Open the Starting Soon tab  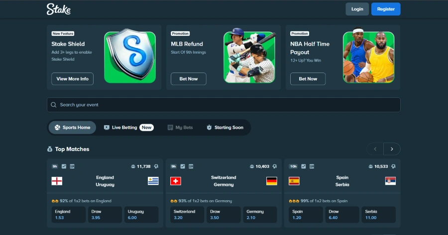click(x=225, y=128)
